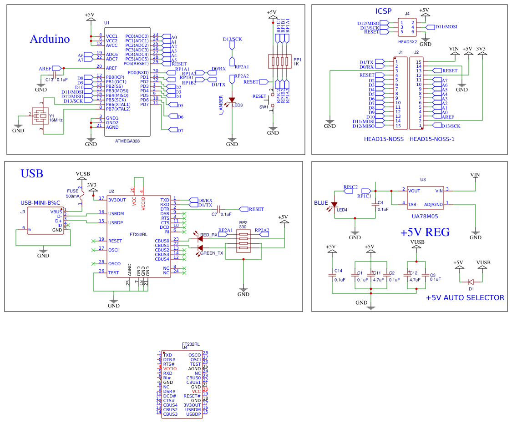Click the D1 auto selector diode symbol
The image size is (512, 423).
[471, 282]
